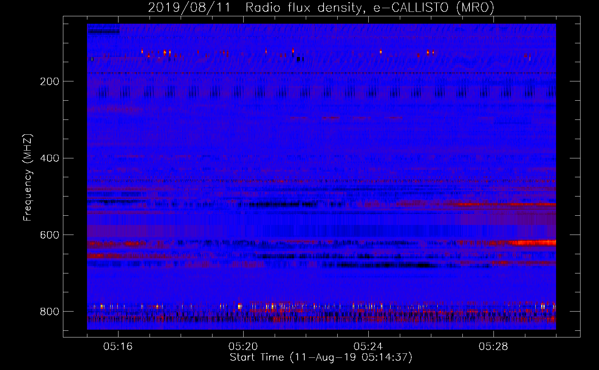Click the 05:16 time tick label
599x370 pixels.
118,347
